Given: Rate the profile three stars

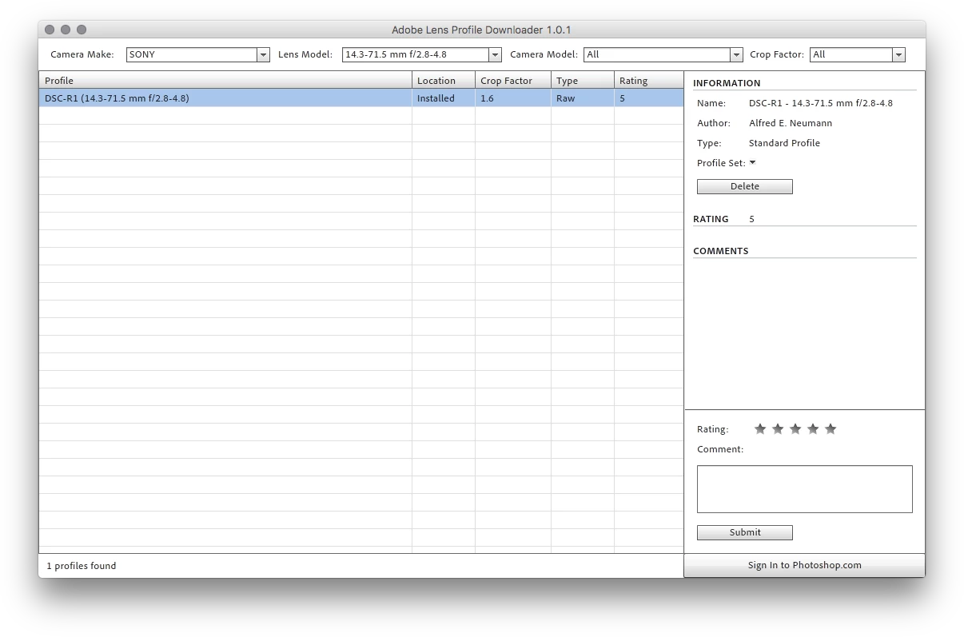Looking at the screenshot, I should tap(795, 429).
